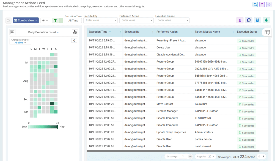Open the Performed Action column options menu
The image size is (275, 161).
point(191,32)
